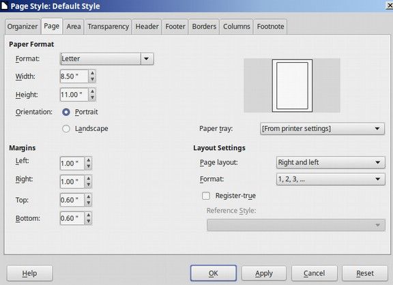Switch to the Header tab
This screenshot has height=285, width=393.
[x=147, y=27]
